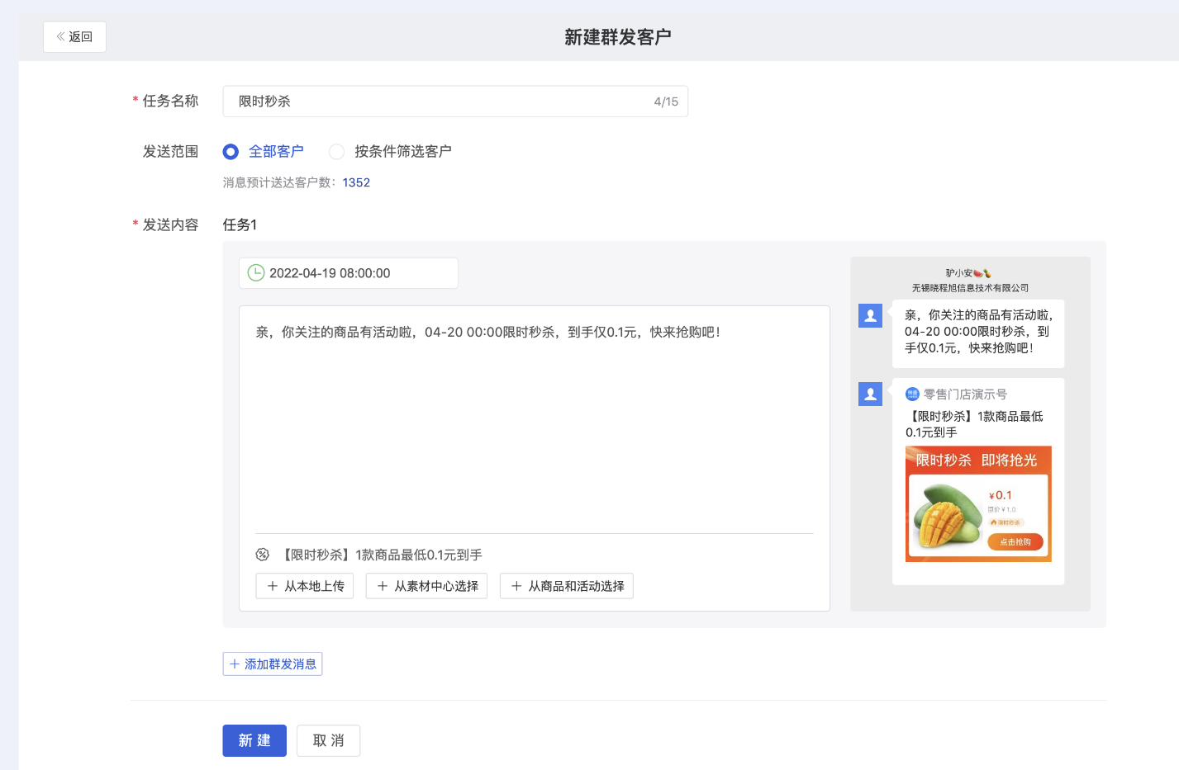Click the blue 新建 submit button
1179x770 pixels.
pos(254,741)
